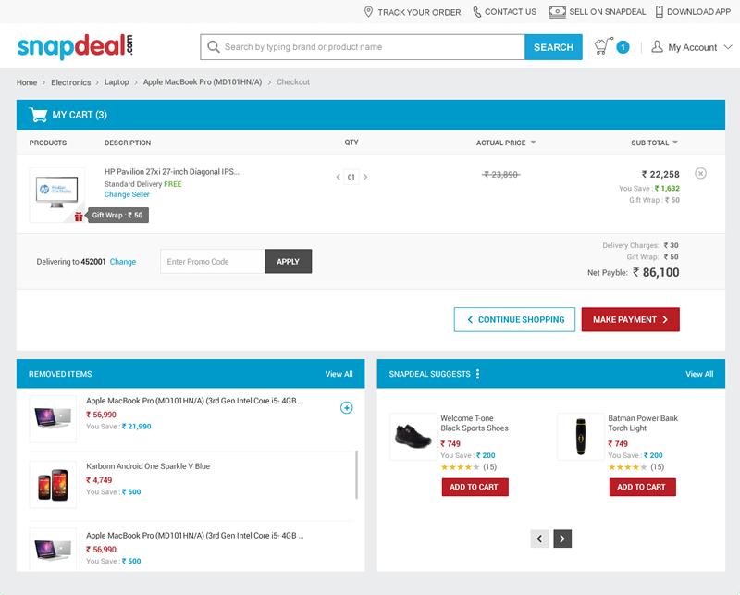The width and height of the screenshot is (740, 595).
Task: Click the cart icon in My Cart header
Action: 38,115
